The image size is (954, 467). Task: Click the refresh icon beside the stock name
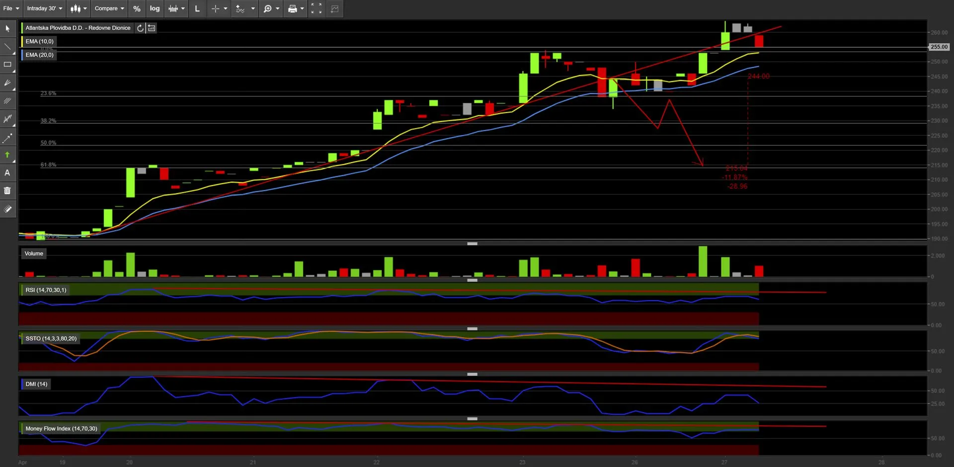tap(141, 28)
